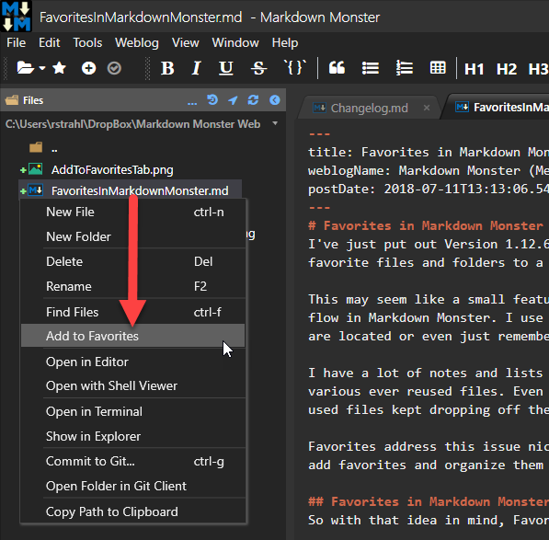
Task: Choose Open Folder in Git Client
Action: click(x=133, y=486)
